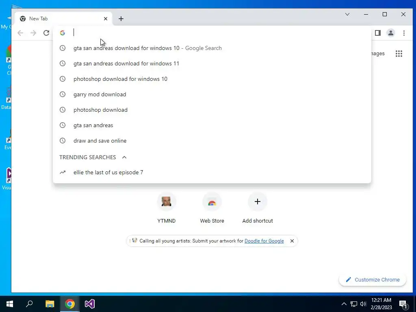
Task: Open the tab search chevron
Action: [347, 14]
